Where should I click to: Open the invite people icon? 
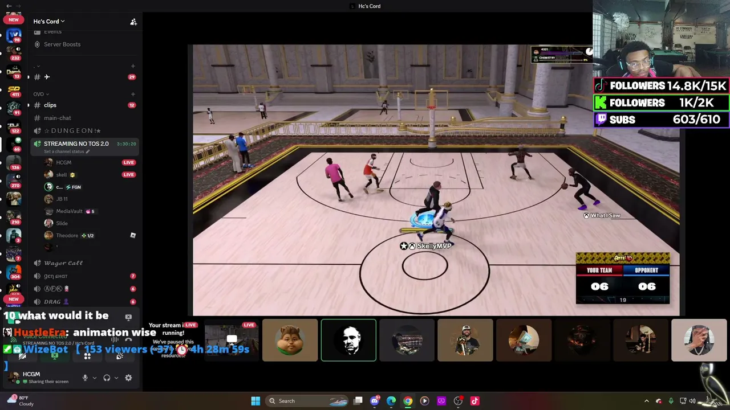pyautogui.click(x=133, y=22)
